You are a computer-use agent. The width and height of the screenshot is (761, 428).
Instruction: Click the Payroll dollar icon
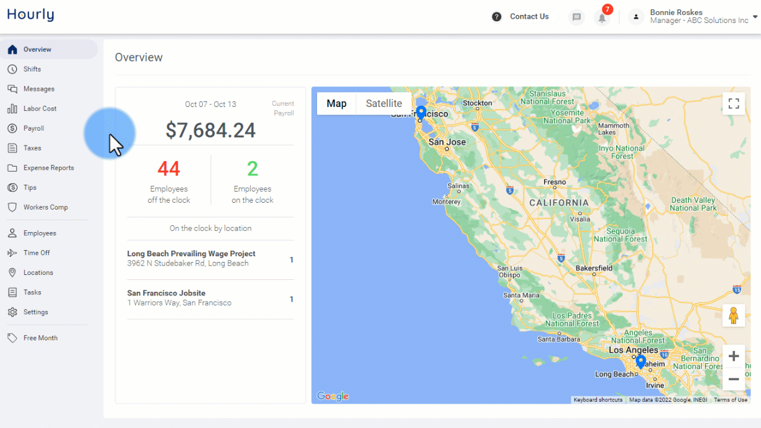[12, 128]
